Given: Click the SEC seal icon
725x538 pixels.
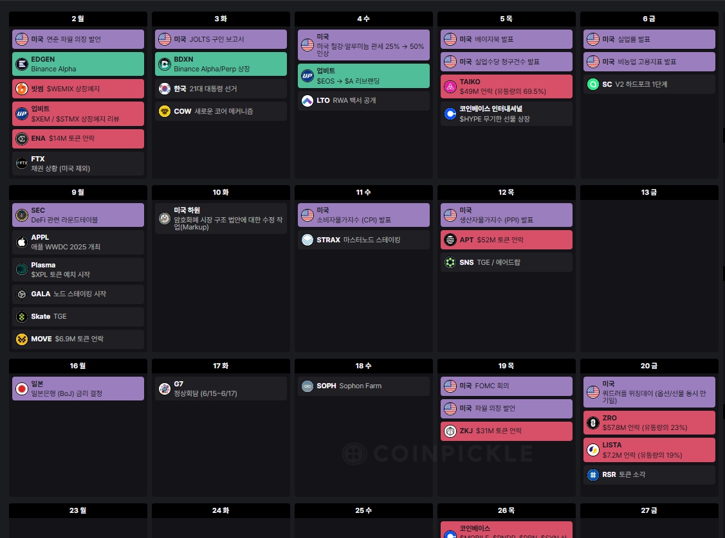Looking at the screenshot, I should pos(22,215).
